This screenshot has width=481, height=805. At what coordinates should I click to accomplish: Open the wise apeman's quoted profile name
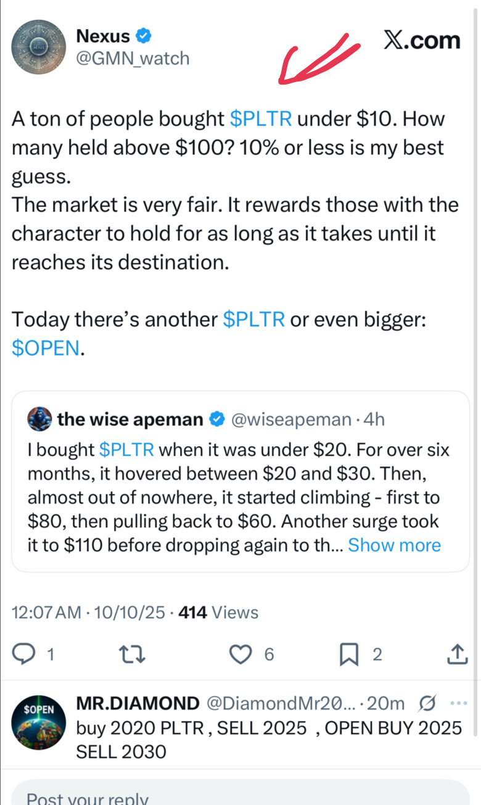[129, 420]
